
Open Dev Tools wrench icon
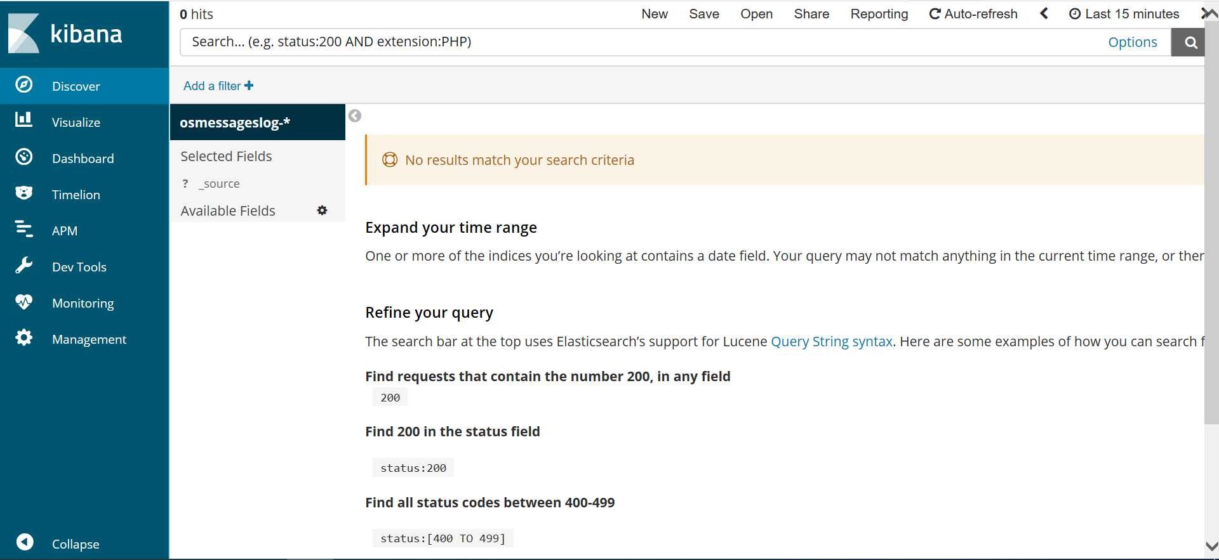coord(24,265)
